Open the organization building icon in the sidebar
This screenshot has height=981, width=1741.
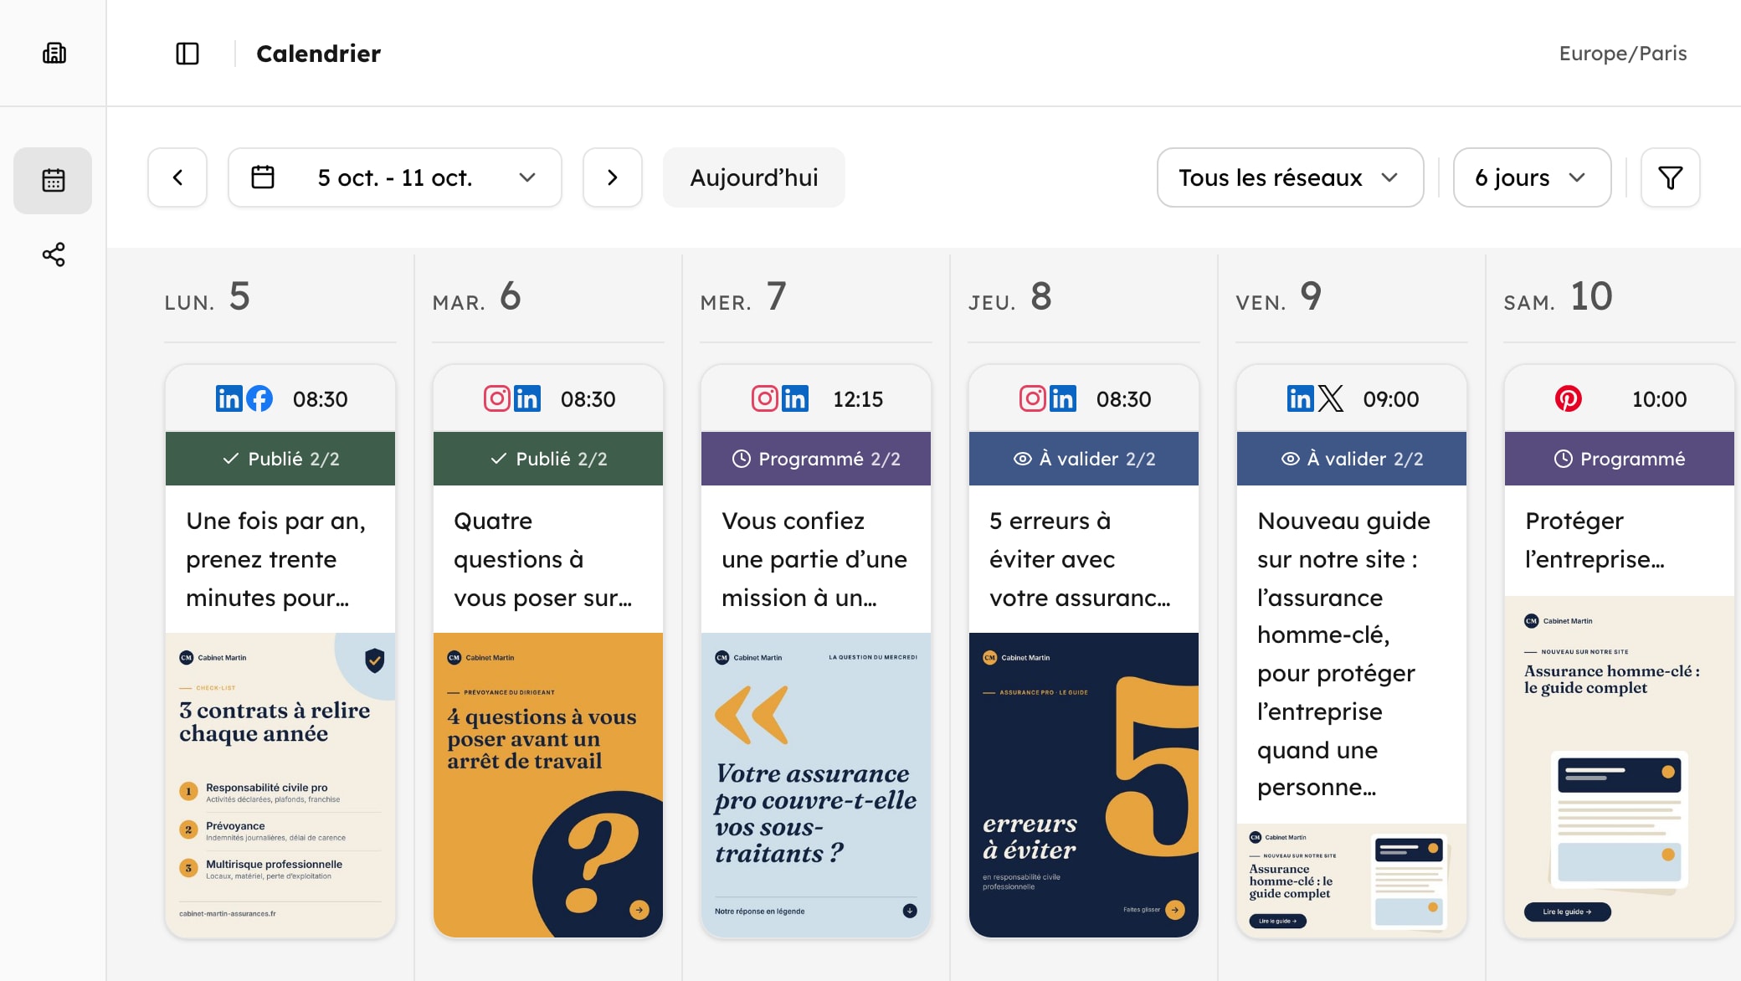(54, 54)
